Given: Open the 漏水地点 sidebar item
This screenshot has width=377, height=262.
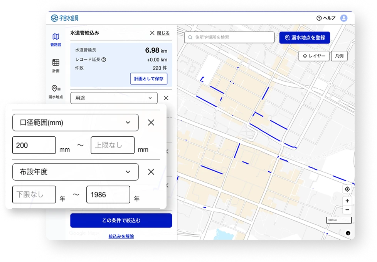Looking at the screenshot, I should coord(56,92).
